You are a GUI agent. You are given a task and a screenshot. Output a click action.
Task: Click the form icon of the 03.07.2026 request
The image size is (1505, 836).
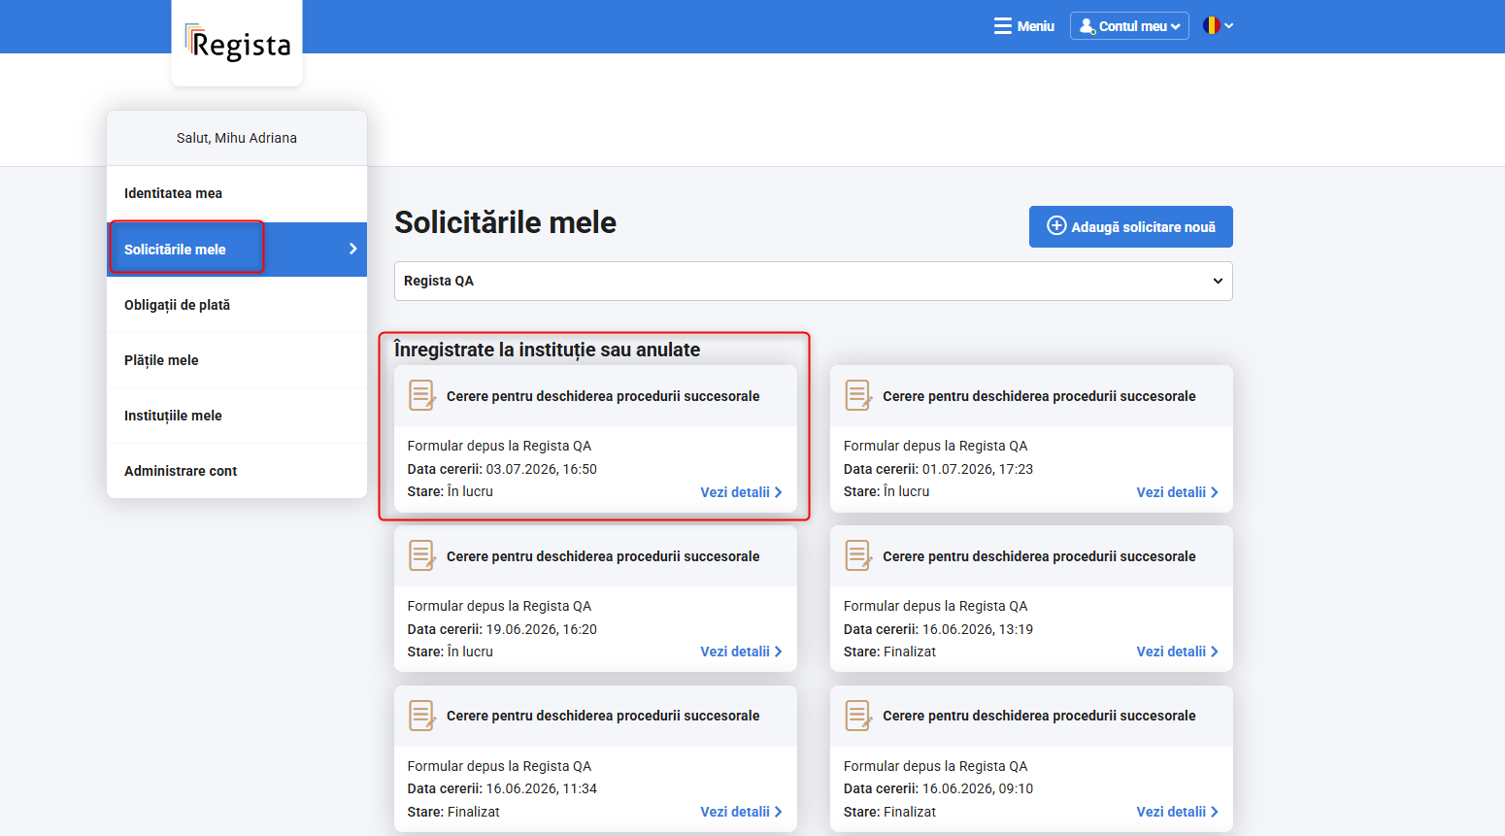pos(422,395)
